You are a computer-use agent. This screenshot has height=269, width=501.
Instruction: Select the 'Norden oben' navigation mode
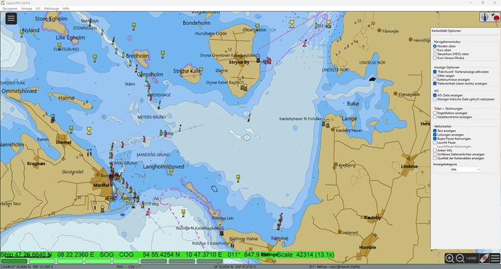click(x=435, y=46)
